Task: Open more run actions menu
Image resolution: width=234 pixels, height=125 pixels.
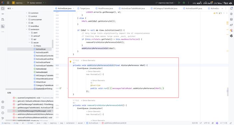Action: [x=188, y=3]
